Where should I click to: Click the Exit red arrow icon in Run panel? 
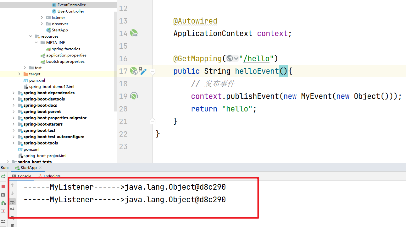(x=3, y=211)
